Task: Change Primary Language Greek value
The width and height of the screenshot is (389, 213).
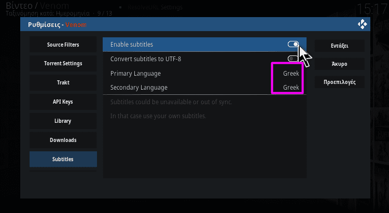Action: pos(291,74)
